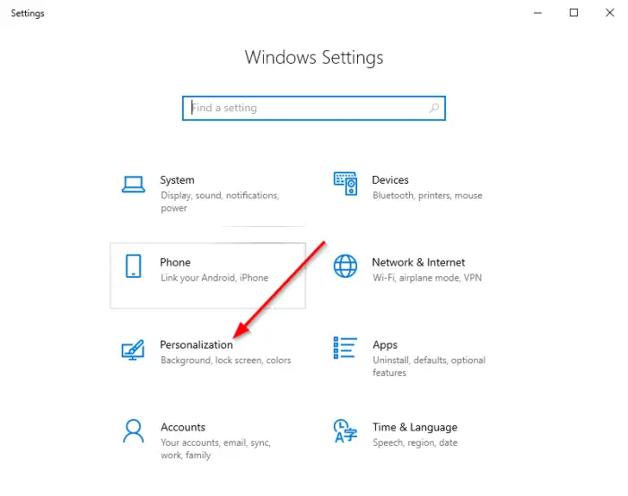Screen dimensions: 628x496
Task: Click 'Background, lock screen, colors' description
Action: coord(226,361)
